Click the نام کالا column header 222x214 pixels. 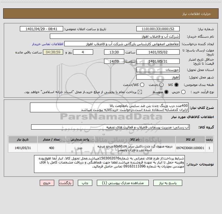click(x=135, y=139)
